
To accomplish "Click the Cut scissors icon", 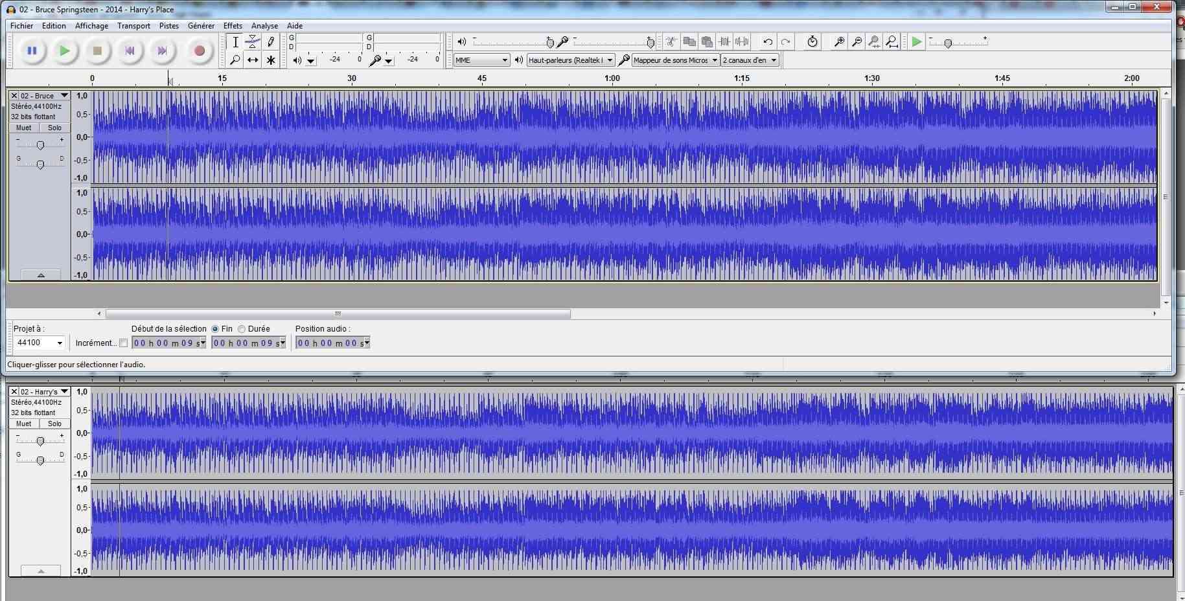I will [671, 41].
